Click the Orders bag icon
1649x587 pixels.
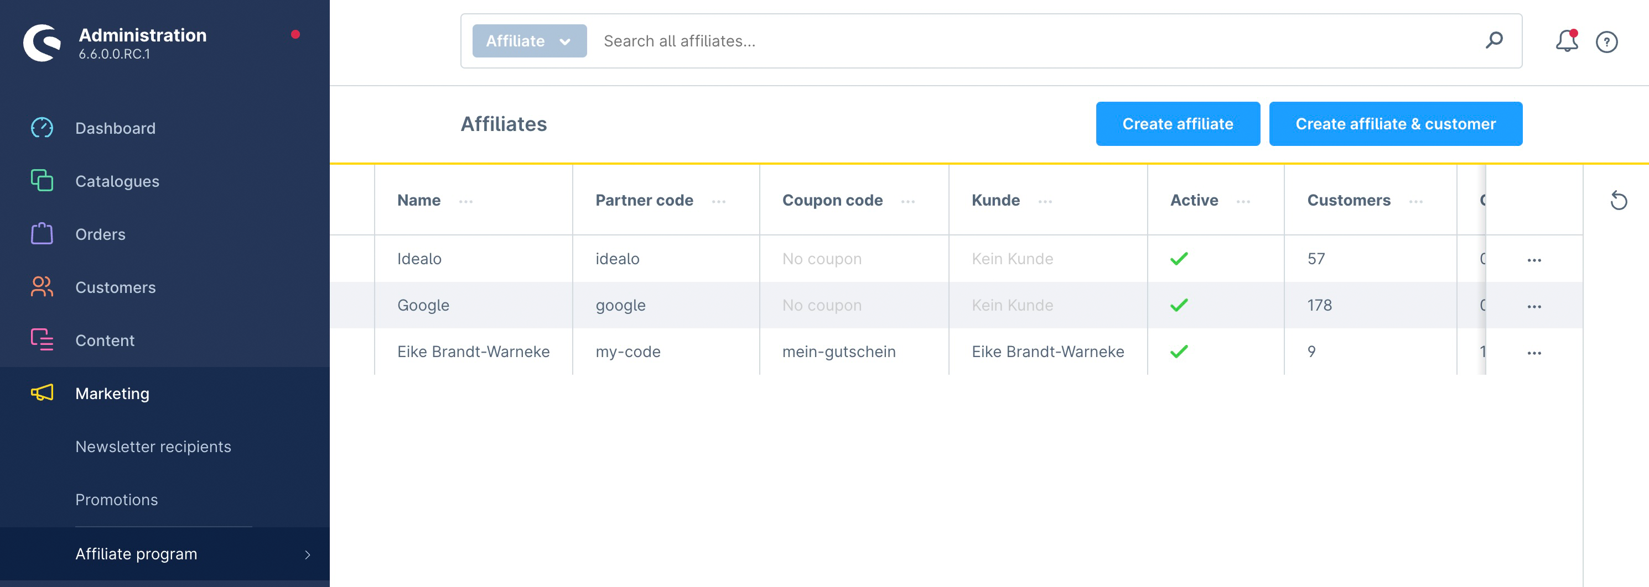click(42, 234)
